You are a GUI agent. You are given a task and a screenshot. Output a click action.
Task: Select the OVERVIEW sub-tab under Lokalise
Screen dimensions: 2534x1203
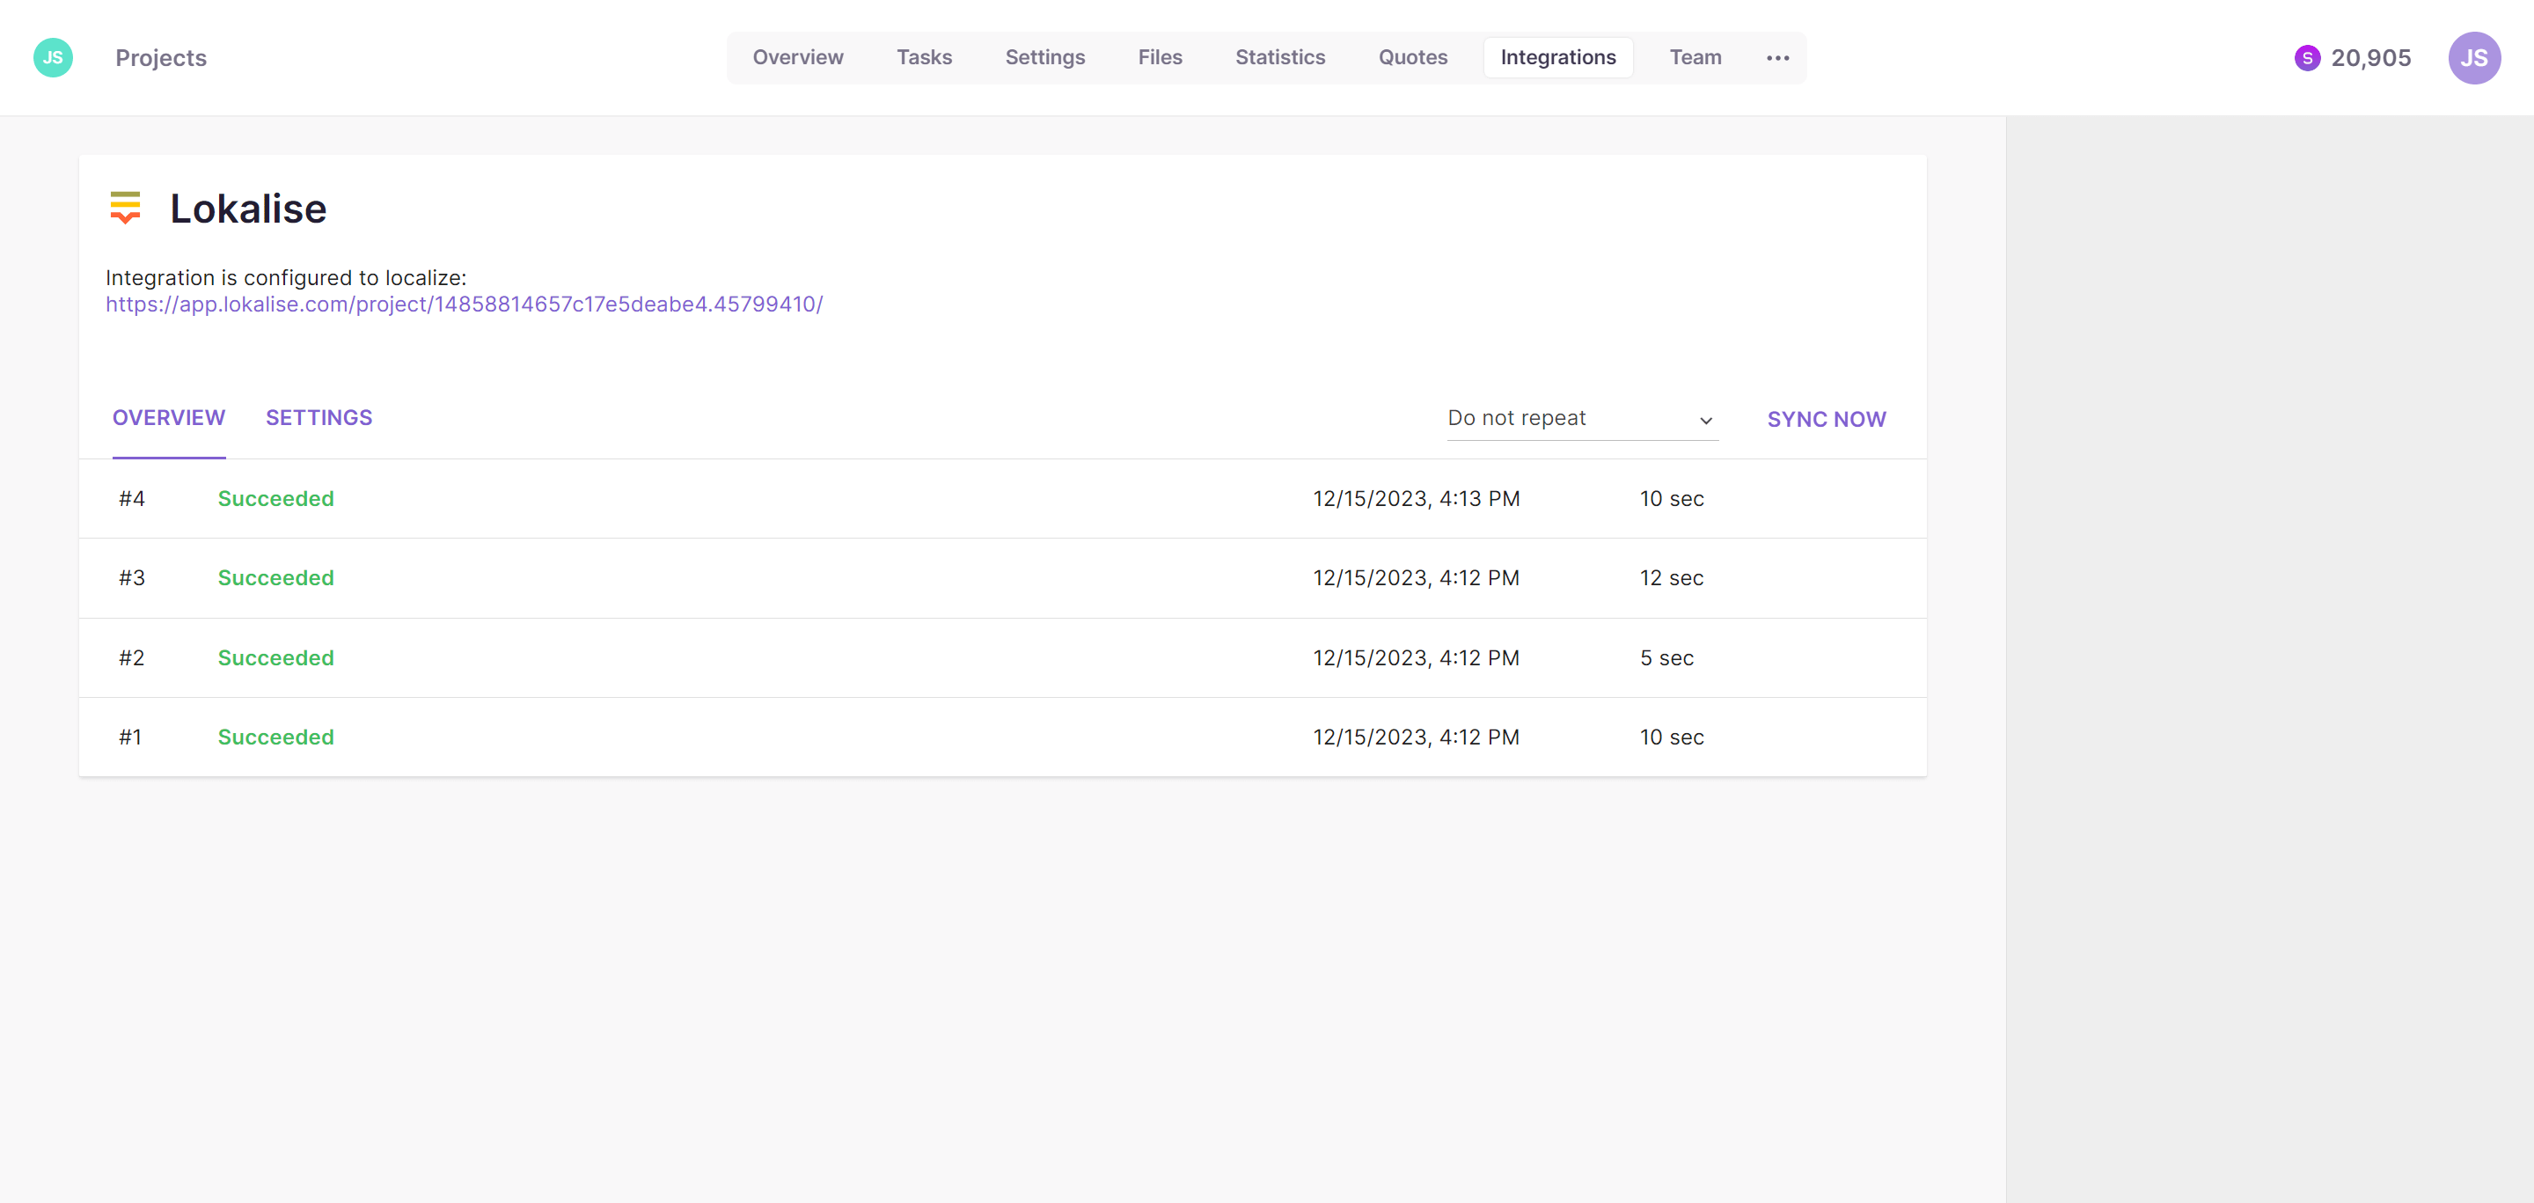[168, 418]
